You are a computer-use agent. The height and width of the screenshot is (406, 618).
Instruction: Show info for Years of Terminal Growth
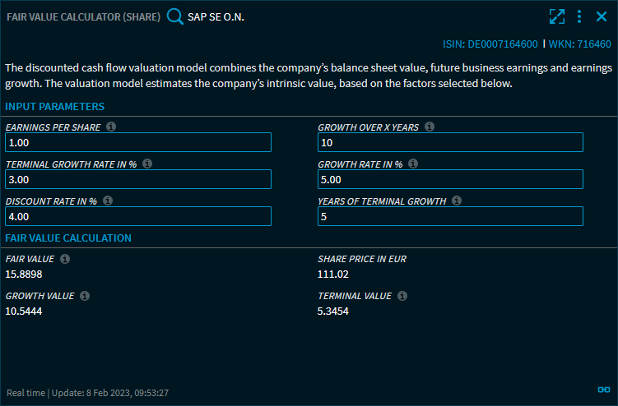point(457,201)
